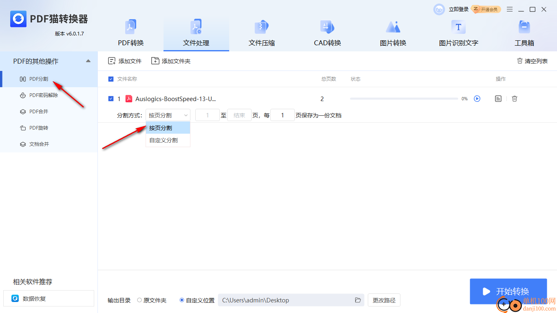The image size is (557, 313).
Task: Delete the file with the trash icon
Action: click(515, 99)
